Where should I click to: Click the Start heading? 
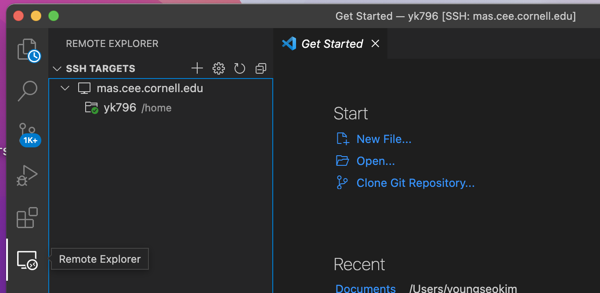(351, 114)
